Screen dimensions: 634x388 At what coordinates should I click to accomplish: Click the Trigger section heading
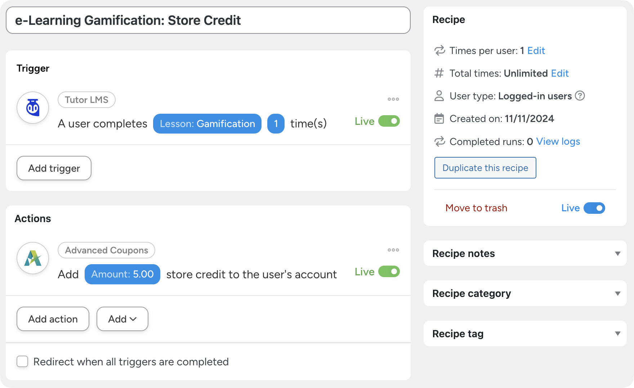33,68
